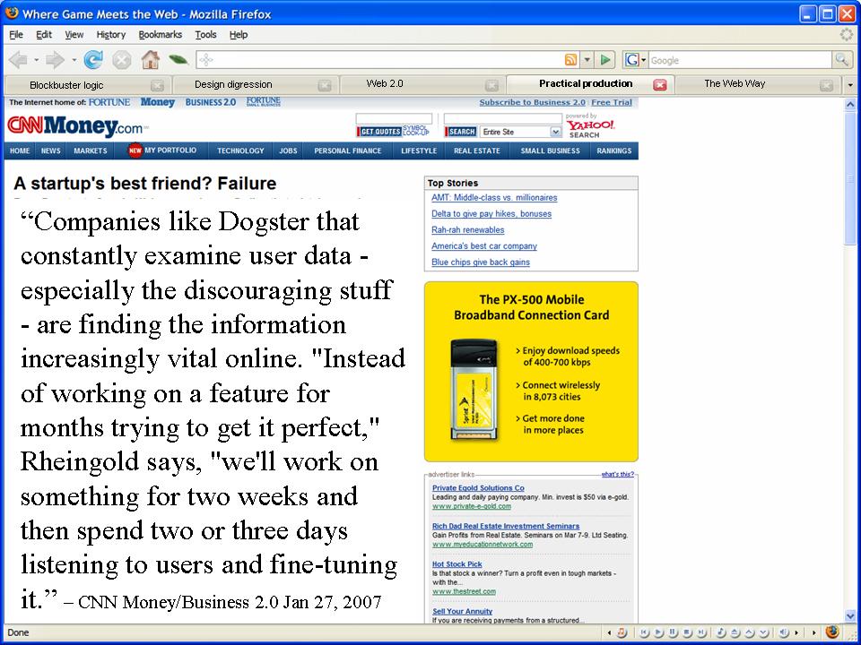This screenshot has width=861, height=645.
Task: Click the Reload page toolbar button
Action: point(93,59)
